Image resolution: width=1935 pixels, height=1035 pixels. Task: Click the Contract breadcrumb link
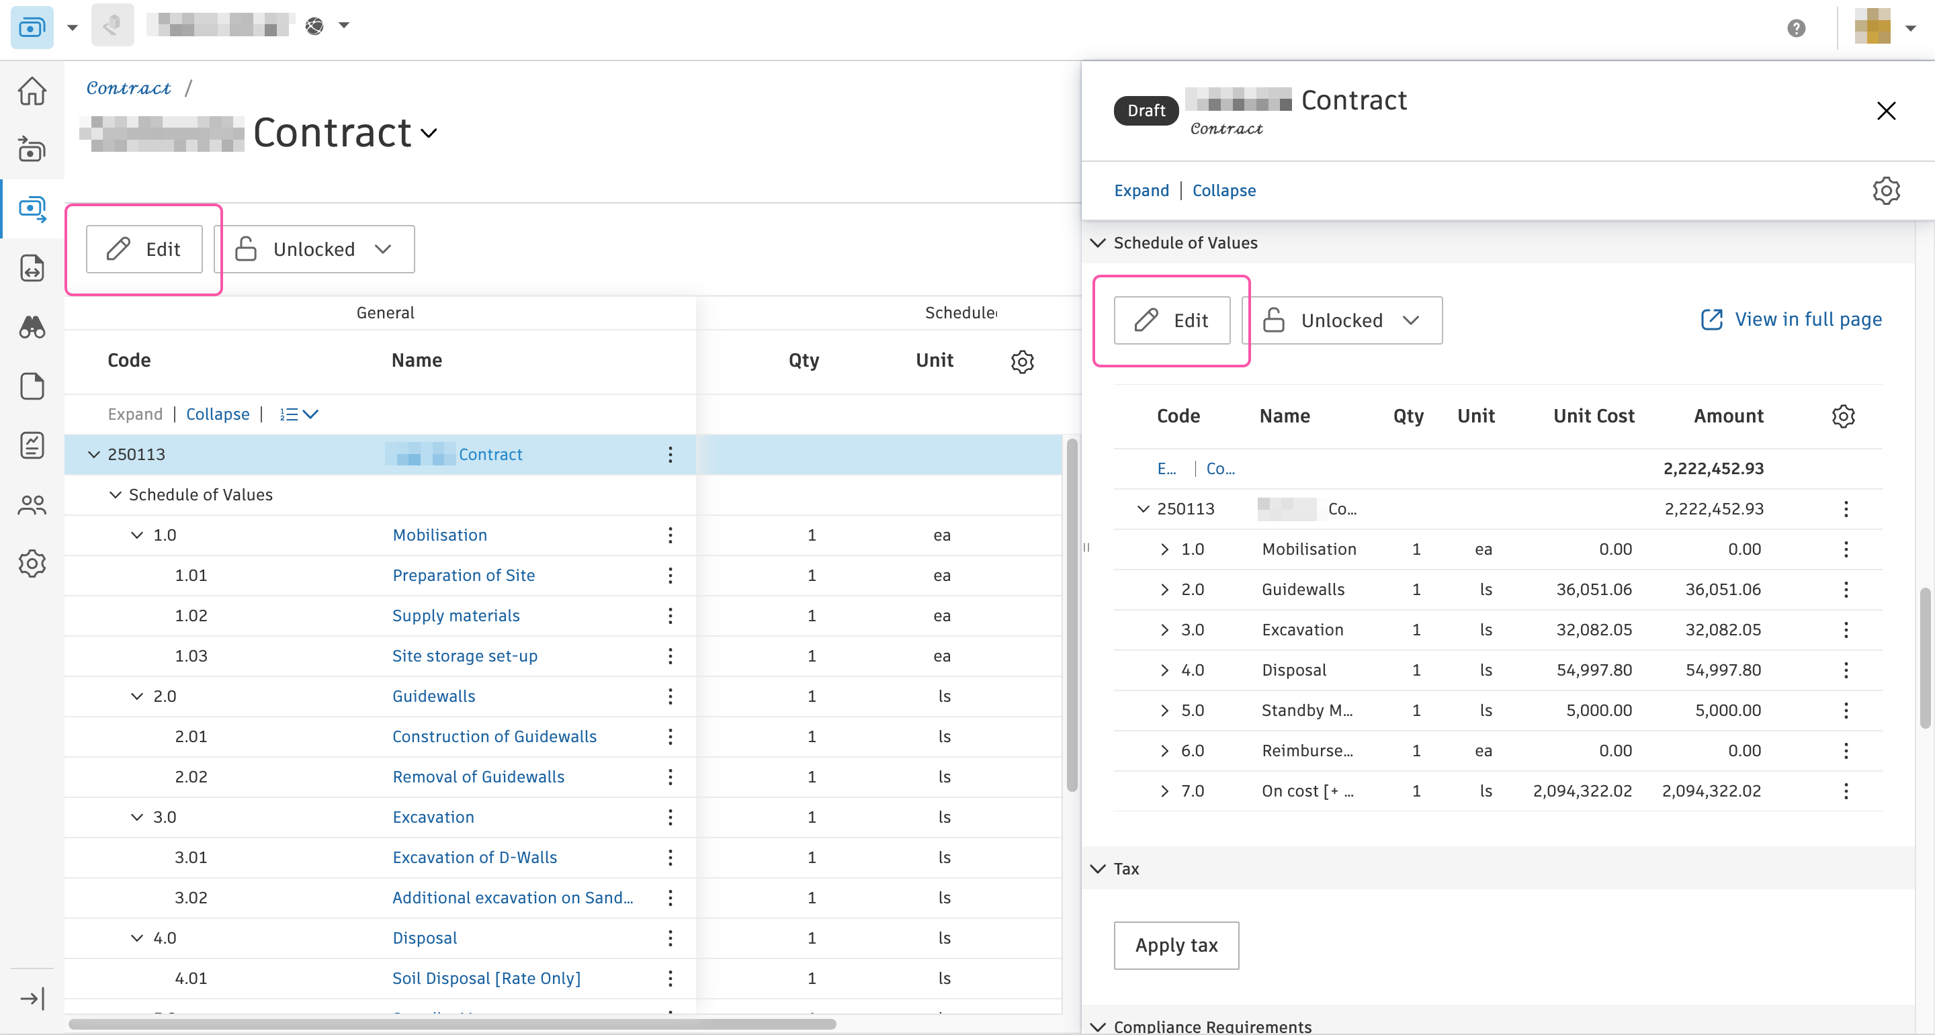pyautogui.click(x=128, y=89)
